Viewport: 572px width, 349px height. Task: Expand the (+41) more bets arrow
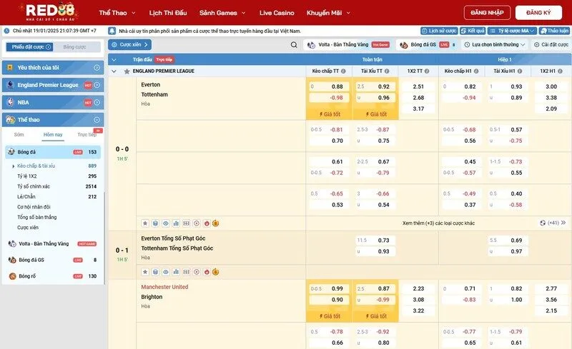563,223
